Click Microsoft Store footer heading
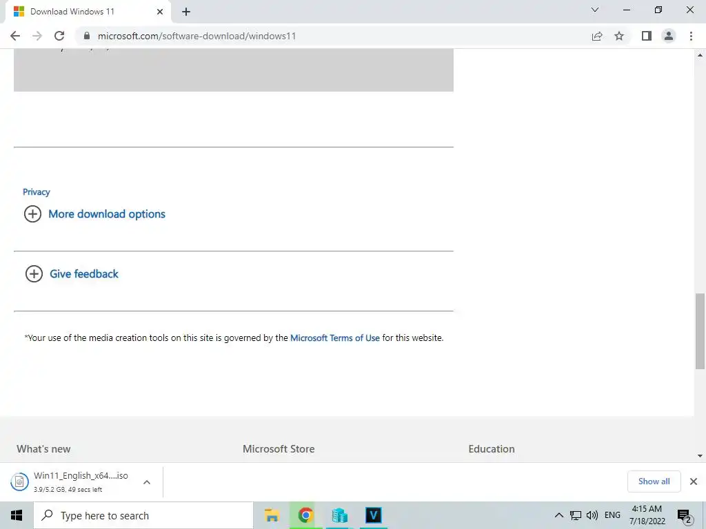706x529 pixels. point(279,449)
